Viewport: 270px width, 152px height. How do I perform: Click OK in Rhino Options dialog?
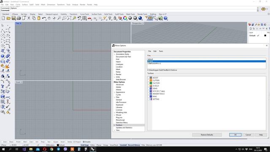pyautogui.click(x=235, y=135)
